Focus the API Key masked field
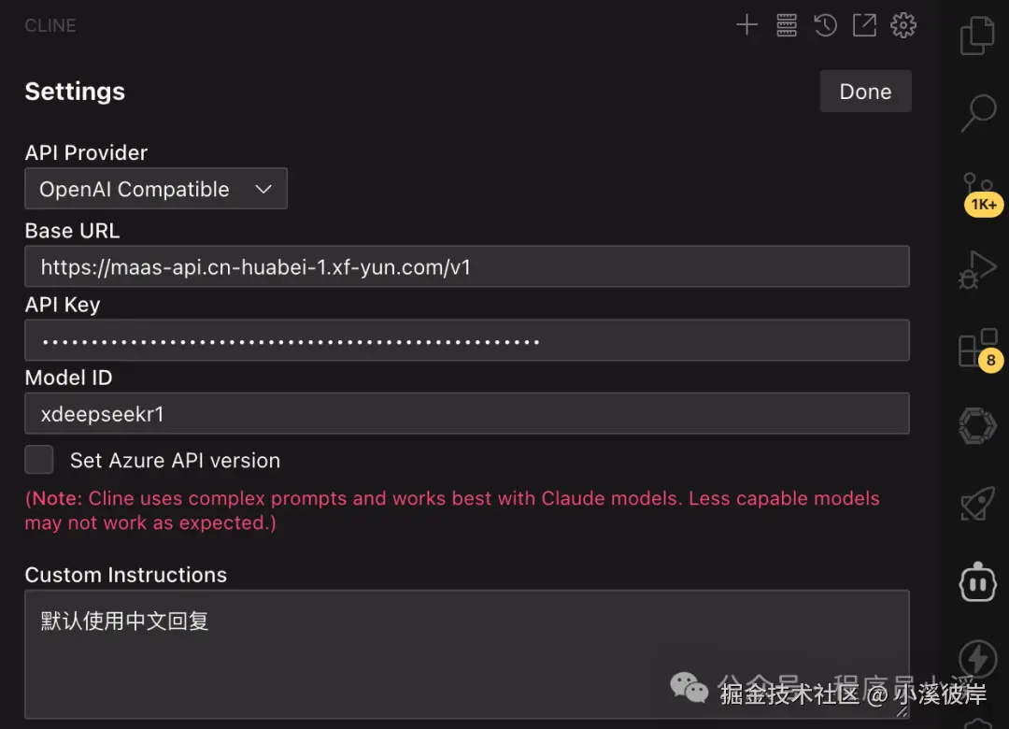This screenshot has width=1009, height=729. tap(467, 341)
